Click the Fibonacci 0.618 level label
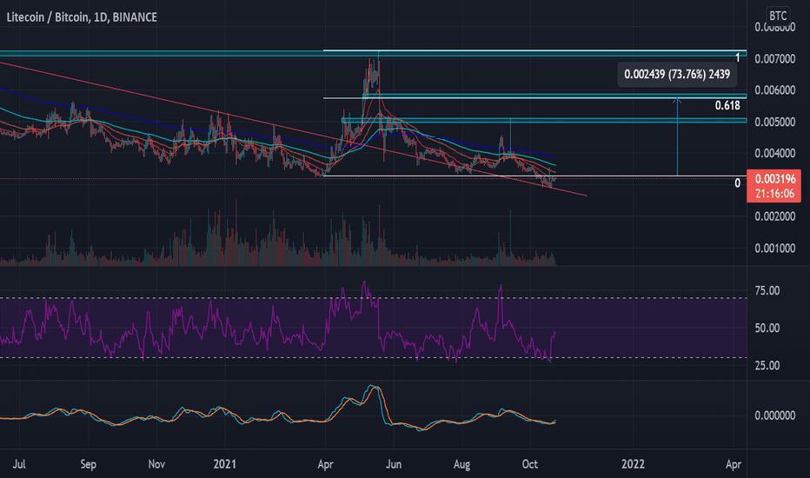This screenshot has width=810, height=478. (727, 105)
